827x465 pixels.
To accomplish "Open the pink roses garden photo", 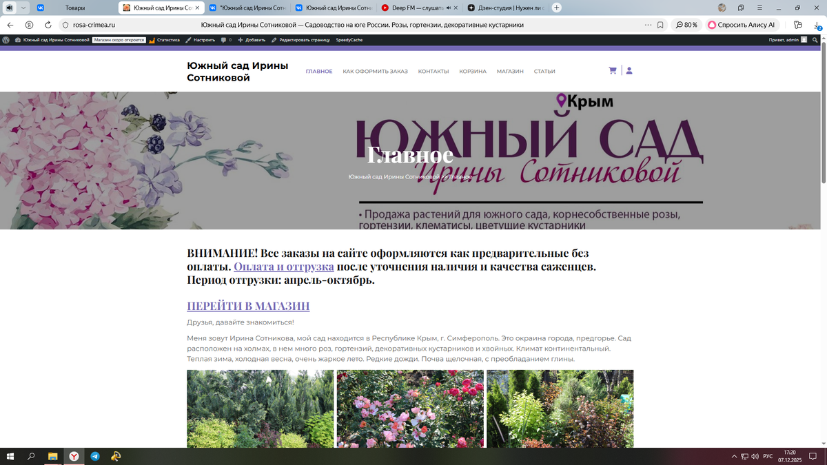I will pyautogui.click(x=410, y=409).
